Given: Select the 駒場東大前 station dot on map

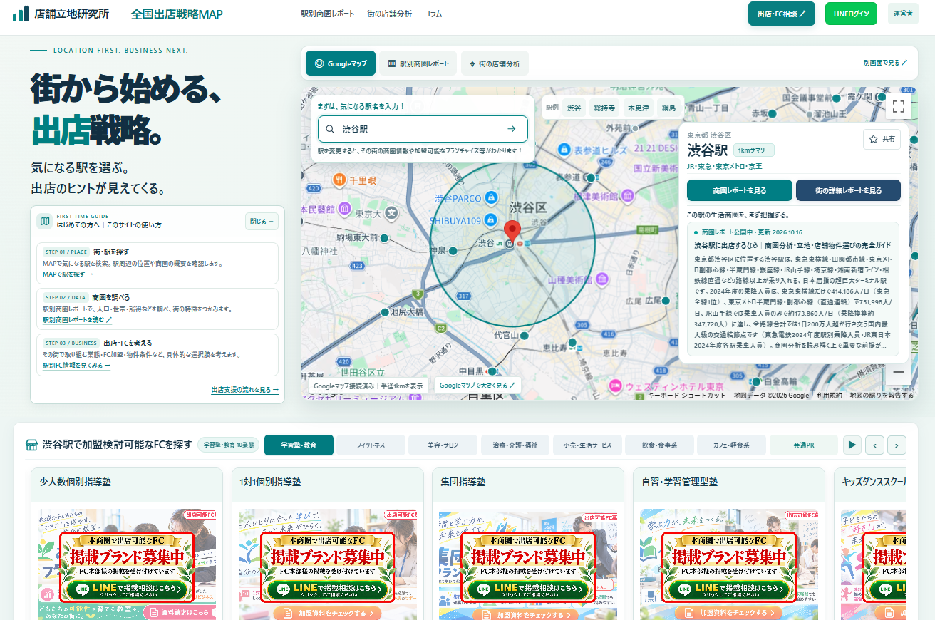Looking at the screenshot, I should [384, 237].
